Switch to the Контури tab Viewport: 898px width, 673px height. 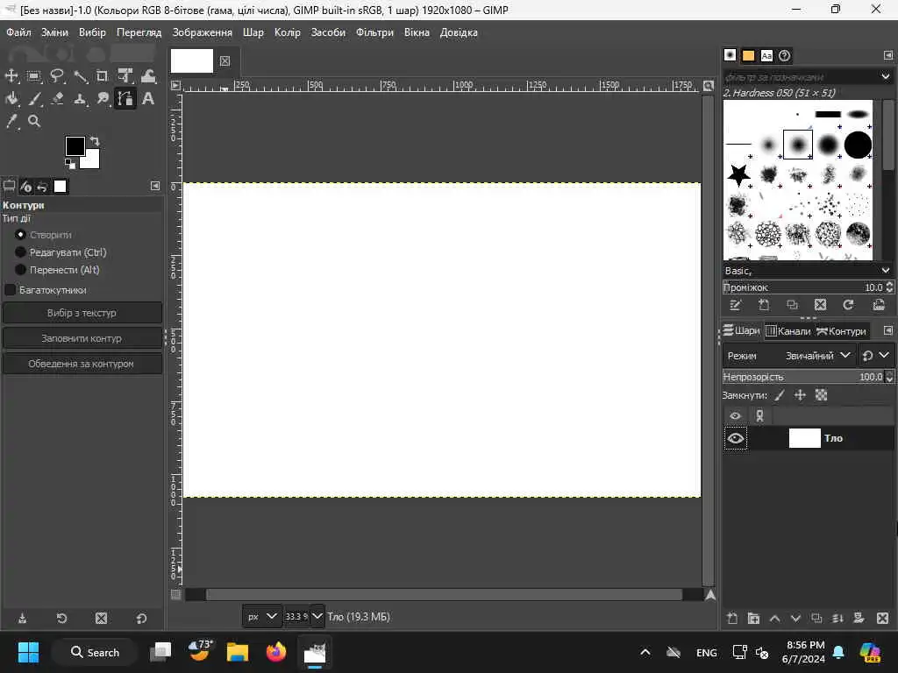coord(841,330)
